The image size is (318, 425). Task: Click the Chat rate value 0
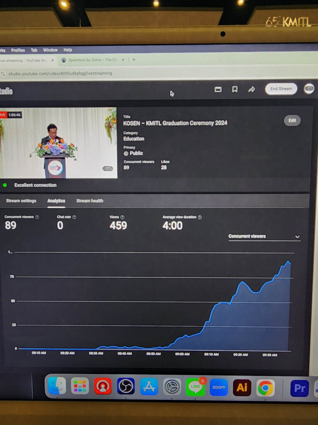(x=60, y=225)
